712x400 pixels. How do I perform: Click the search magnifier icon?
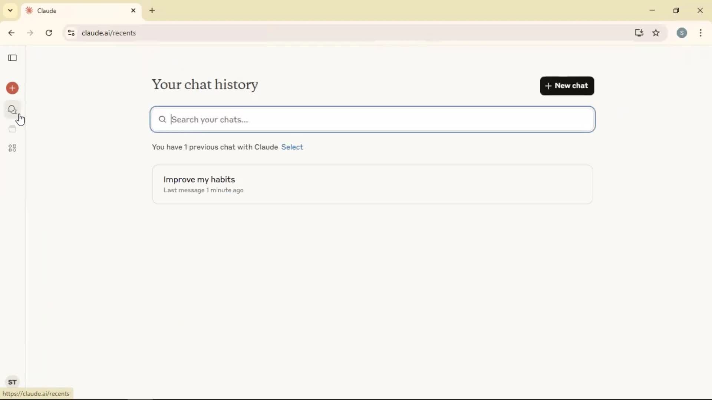click(162, 119)
